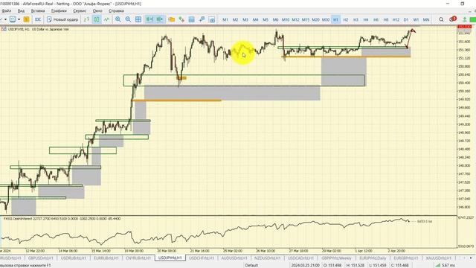Open the Indicators folder icon
This screenshot has width=476, height=268.
(x=172, y=19)
